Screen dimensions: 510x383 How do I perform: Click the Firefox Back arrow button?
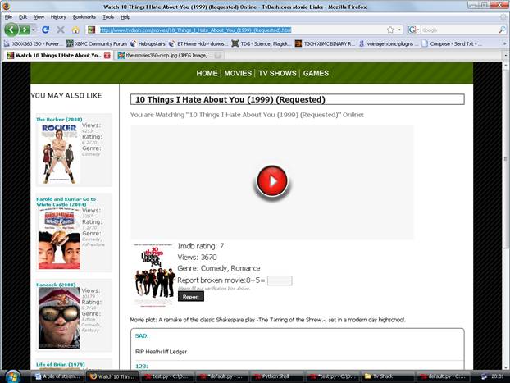11,30
